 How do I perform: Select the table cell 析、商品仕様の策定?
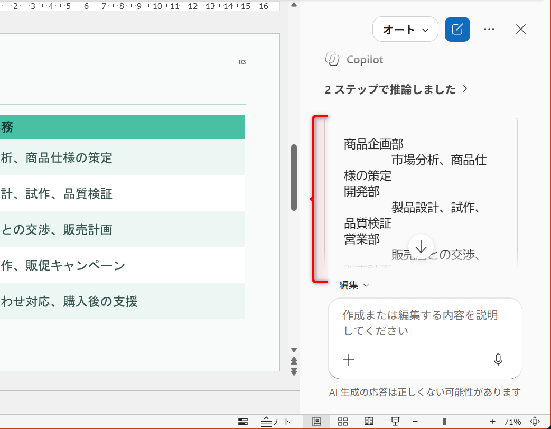[x=122, y=157]
